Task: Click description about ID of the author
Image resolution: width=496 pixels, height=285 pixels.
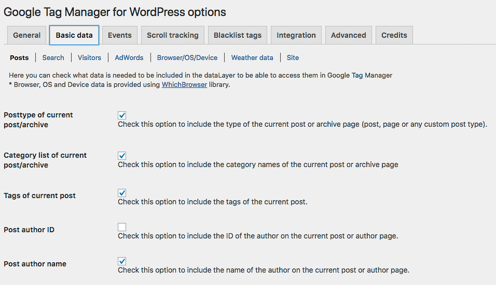Action: coord(258,236)
